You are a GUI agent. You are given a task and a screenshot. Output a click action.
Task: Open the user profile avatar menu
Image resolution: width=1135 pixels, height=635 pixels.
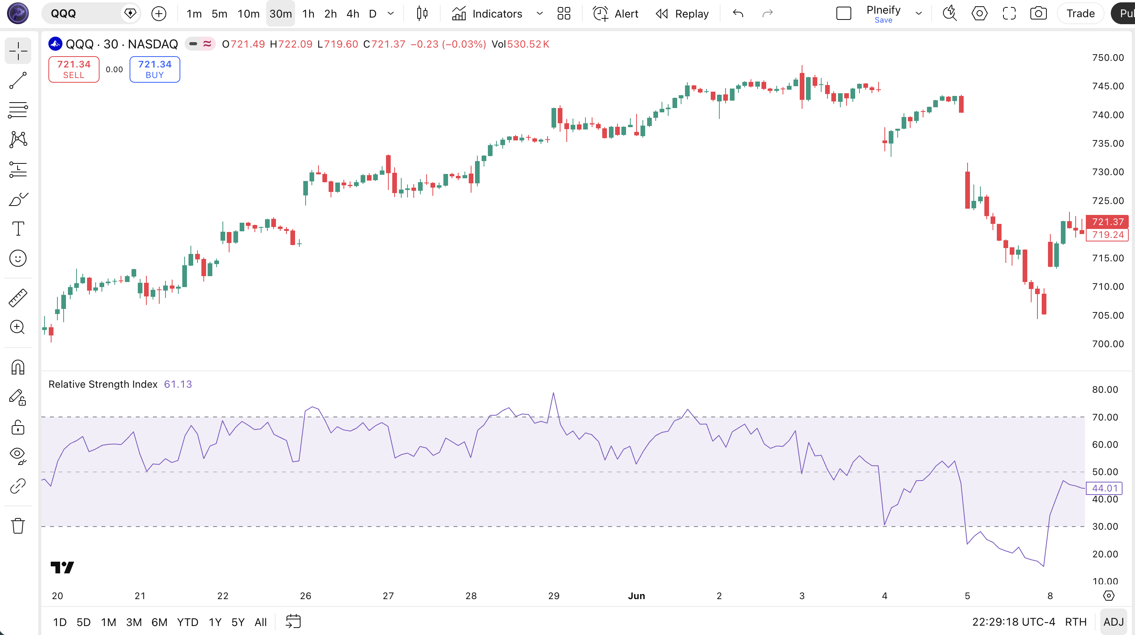click(18, 13)
